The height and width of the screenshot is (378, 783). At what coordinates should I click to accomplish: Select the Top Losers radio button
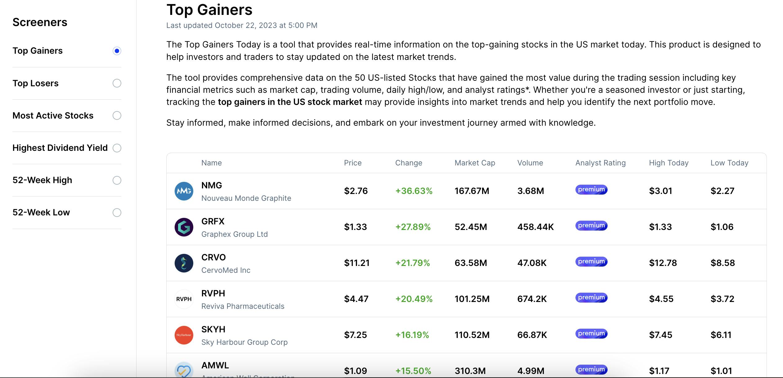click(117, 83)
